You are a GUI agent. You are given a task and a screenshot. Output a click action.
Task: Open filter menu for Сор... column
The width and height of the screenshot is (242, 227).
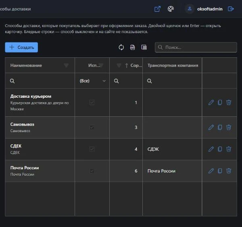click(x=119, y=65)
